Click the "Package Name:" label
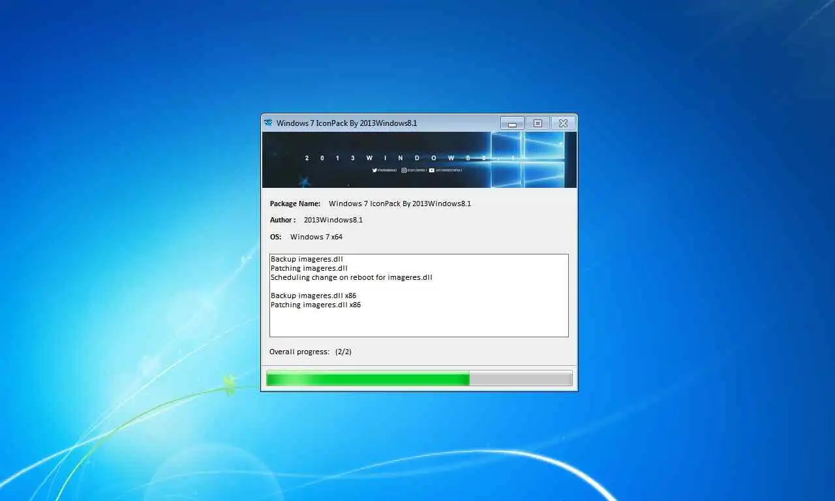This screenshot has height=501, width=835. pyautogui.click(x=296, y=204)
